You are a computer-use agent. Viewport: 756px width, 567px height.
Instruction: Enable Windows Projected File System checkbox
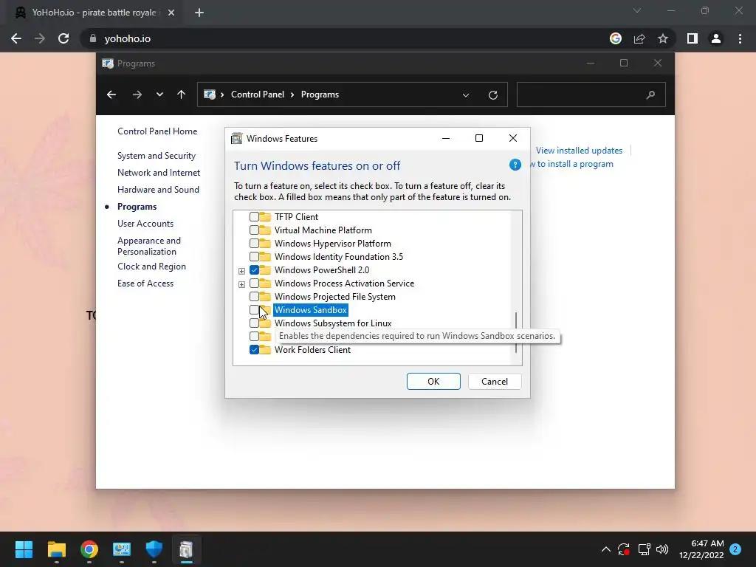click(x=254, y=297)
